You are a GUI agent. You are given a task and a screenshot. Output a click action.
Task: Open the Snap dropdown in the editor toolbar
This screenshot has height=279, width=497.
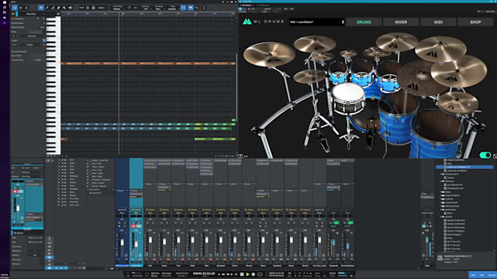pos(172,8)
